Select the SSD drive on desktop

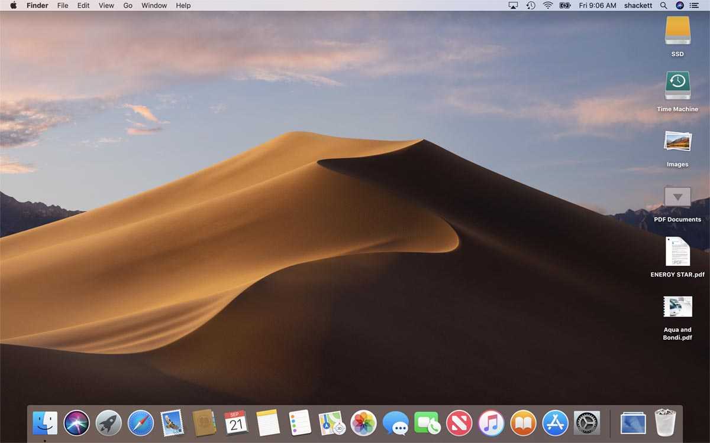(x=677, y=31)
